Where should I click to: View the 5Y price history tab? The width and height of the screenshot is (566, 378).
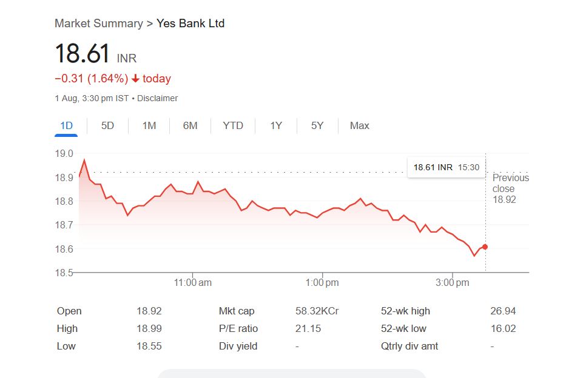[317, 125]
